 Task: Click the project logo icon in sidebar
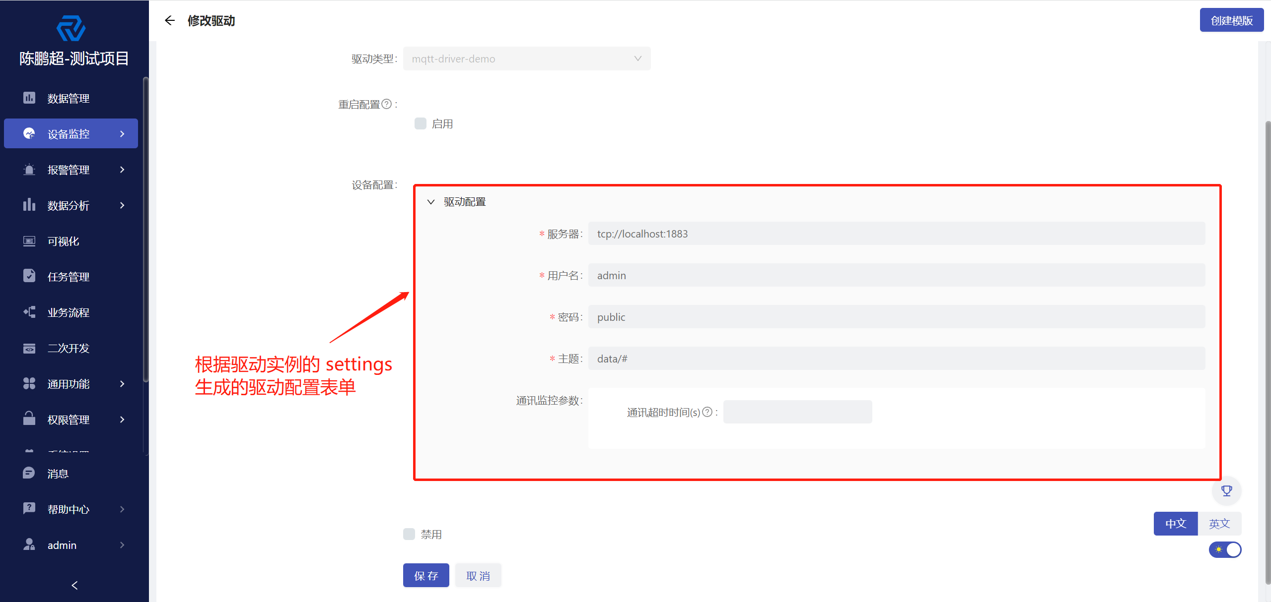(71, 28)
